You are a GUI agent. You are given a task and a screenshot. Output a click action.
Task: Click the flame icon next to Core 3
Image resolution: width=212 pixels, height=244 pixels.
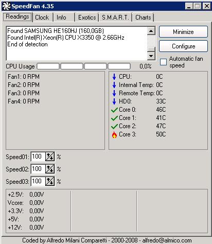(x=114, y=135)
